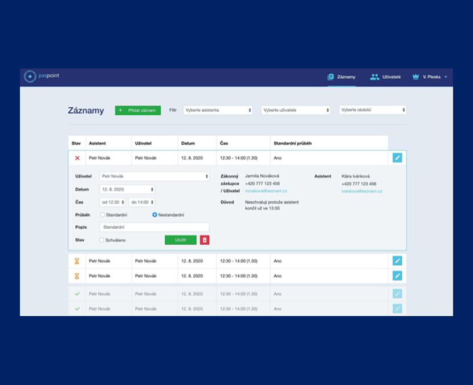Open the Vyberte uživatele filter dropdown
Image resolution: width=473 pixels, height=385 pixels.
click(295, 110)
